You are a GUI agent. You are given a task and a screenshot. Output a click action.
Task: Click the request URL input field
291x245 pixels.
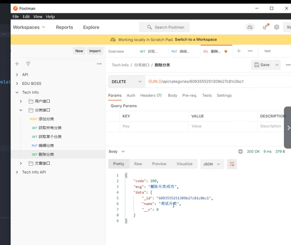pos(218,81)
